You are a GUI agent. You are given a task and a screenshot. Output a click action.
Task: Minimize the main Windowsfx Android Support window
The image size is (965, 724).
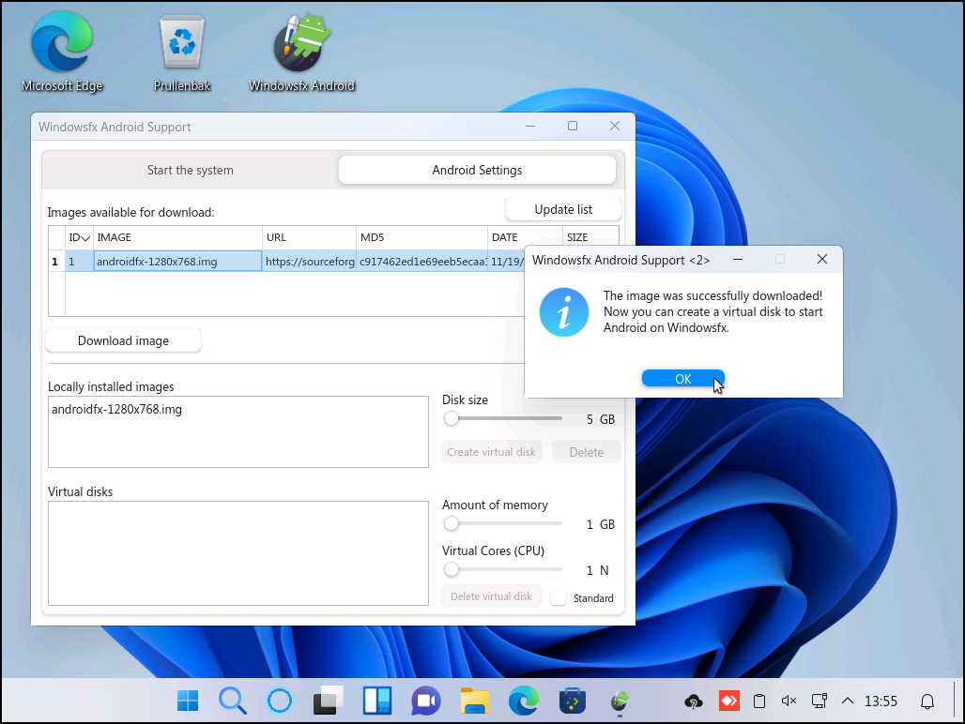529,126
